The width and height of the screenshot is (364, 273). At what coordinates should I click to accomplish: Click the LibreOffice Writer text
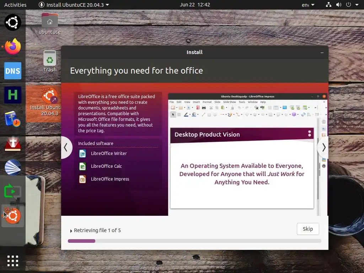point(109,154)
